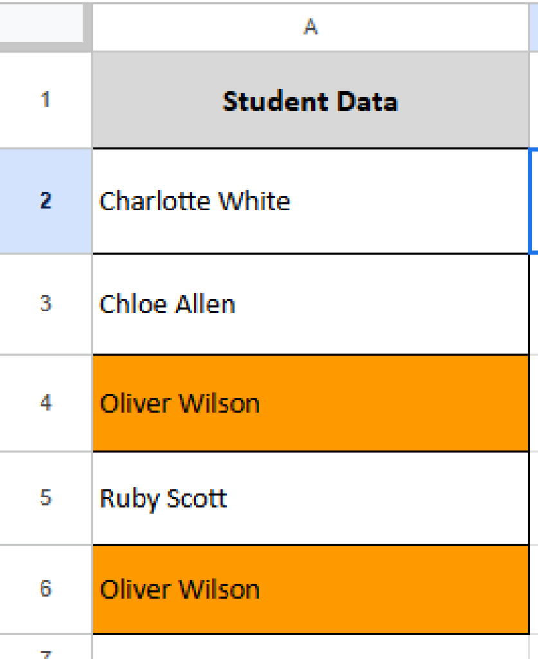Click the gray cell right of Student Data
This screenshot has width=538, height=659.
534,101
